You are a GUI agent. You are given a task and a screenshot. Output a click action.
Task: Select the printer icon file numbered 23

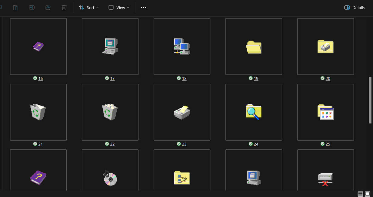182,112
